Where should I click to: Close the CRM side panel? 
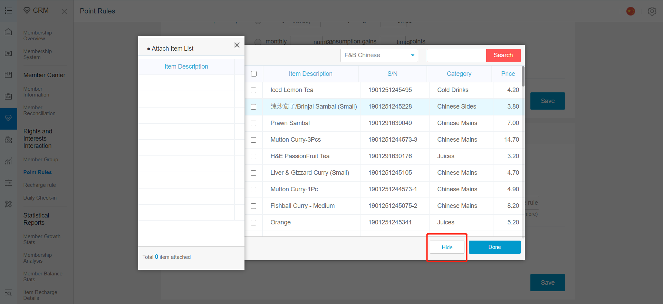(x=64, y=11)
